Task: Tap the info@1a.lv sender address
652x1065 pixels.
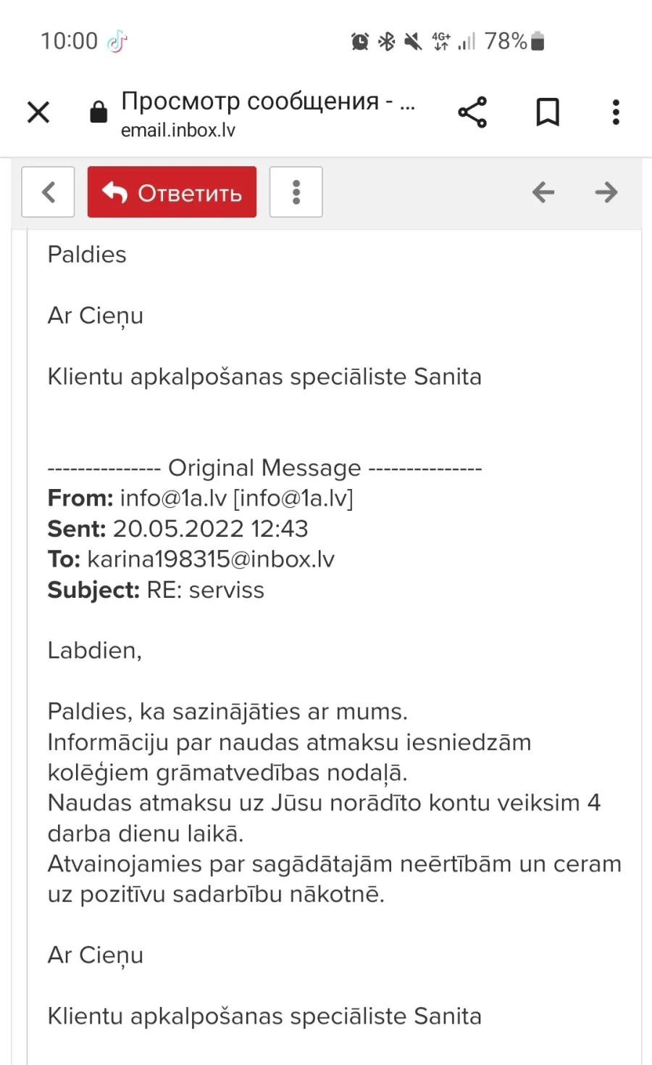Action: (x=173, y=498)
